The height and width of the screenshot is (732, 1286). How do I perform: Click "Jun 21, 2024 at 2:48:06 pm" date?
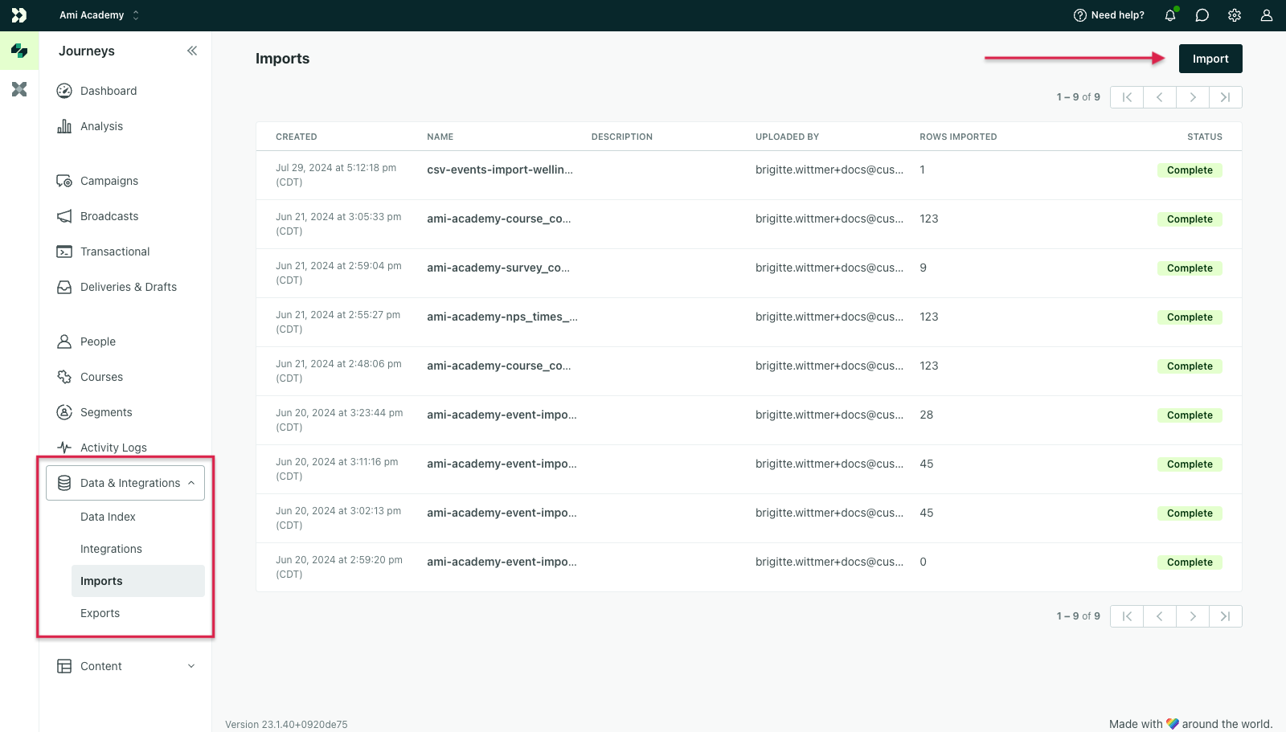coord(338,364)
